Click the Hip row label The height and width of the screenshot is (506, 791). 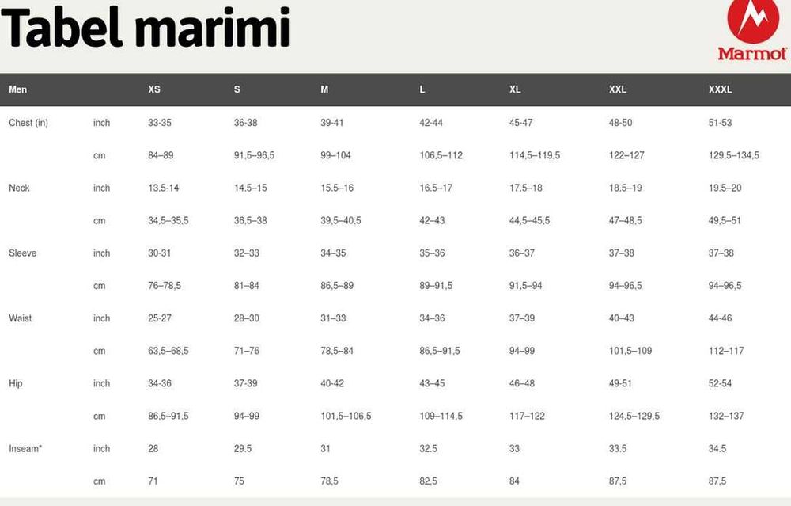pos(16,383)
